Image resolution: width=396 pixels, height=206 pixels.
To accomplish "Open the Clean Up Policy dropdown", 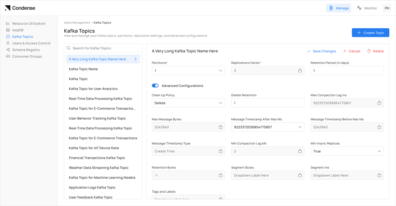I will tap(188, 103).
